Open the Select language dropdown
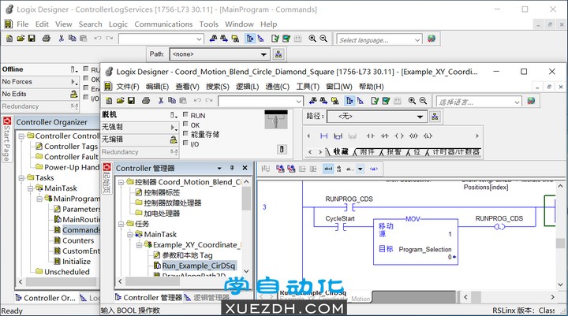568x316 pixels. pyautogui.click(x=417, y=40)
